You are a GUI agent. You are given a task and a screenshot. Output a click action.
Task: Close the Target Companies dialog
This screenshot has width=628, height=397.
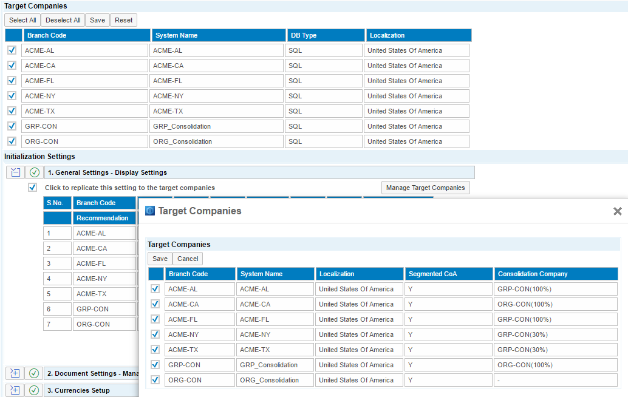click(x=617, y=211)
